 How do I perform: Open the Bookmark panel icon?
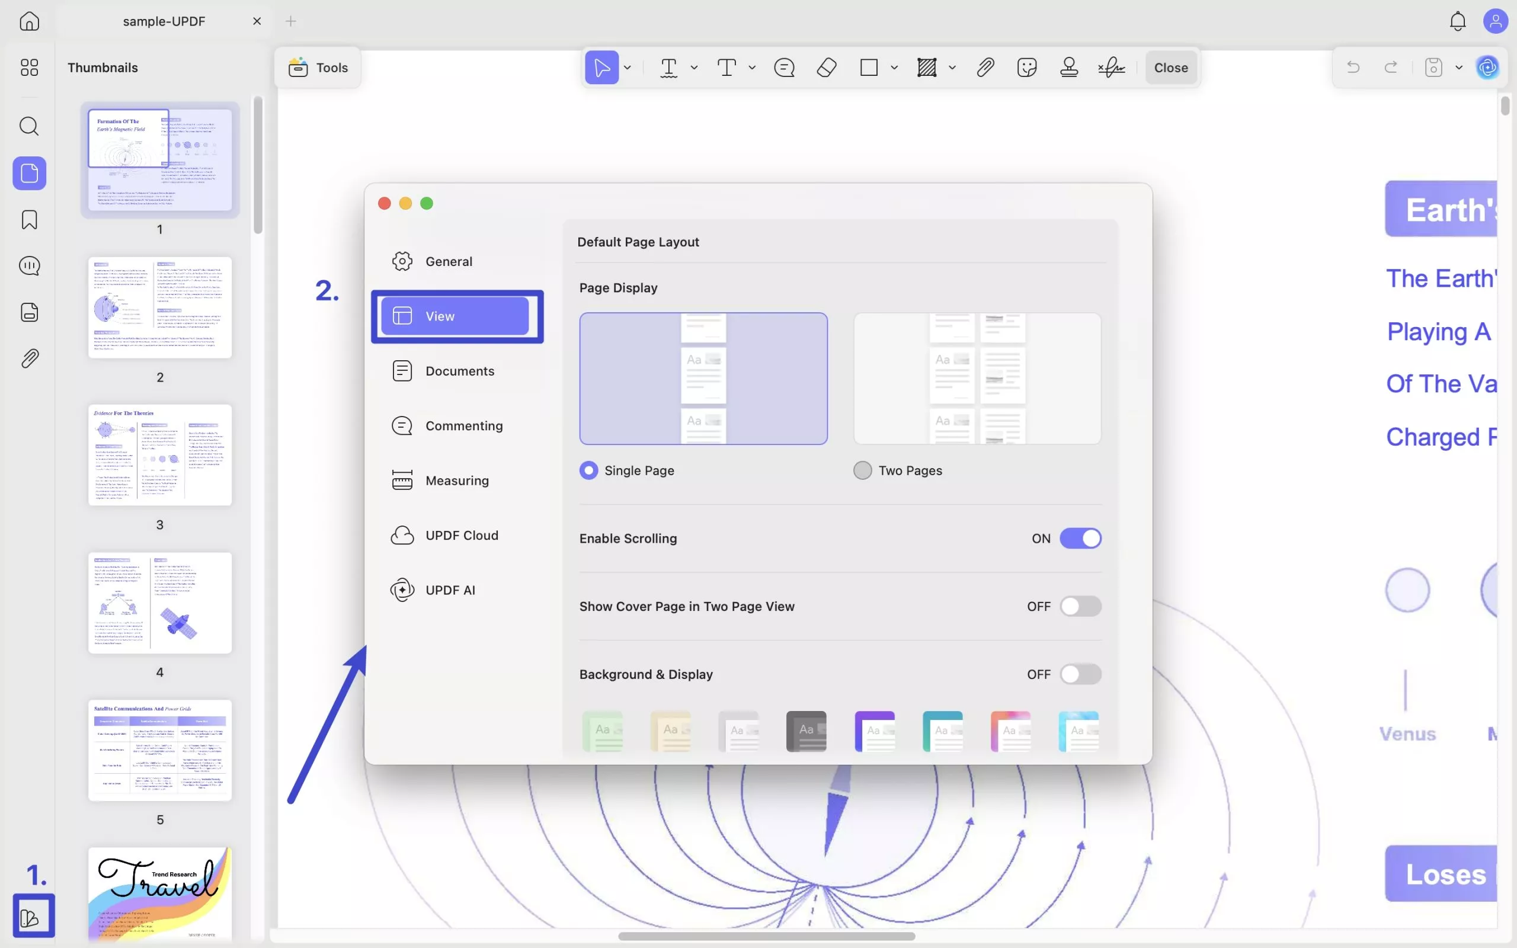[x=30, y=219]
